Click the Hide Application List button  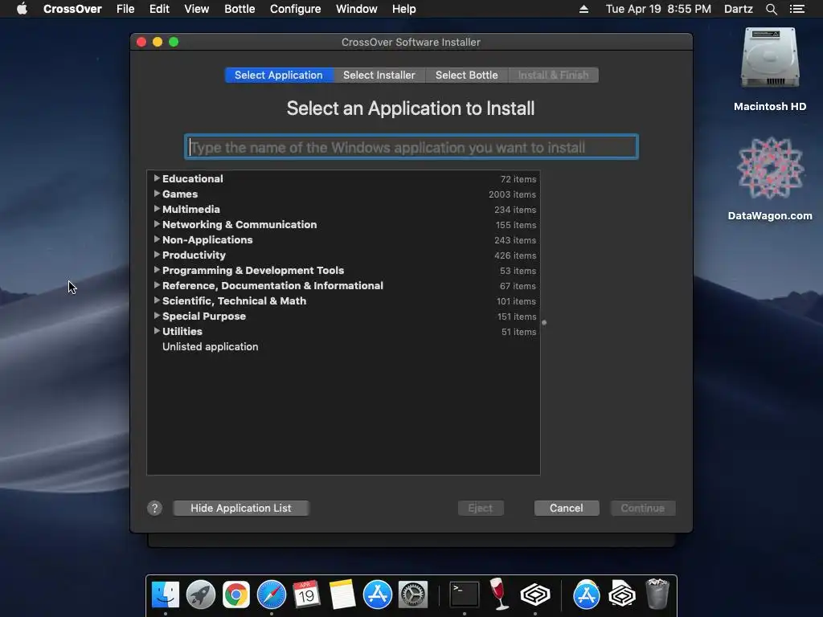click(241, 508)
